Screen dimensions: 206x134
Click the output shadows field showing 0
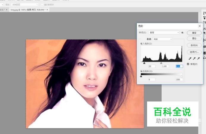coord(152,79)
